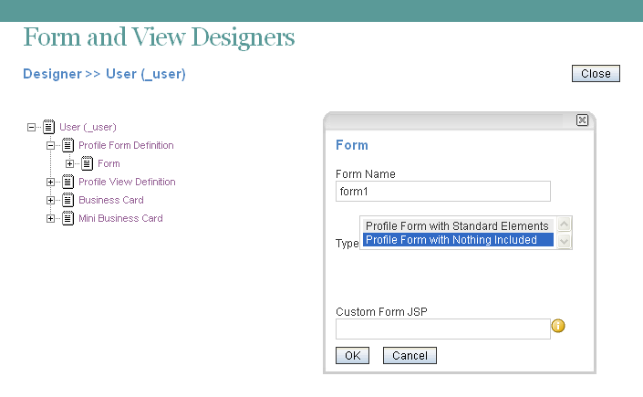This screenshot has height=397, width=643.
Task: Select Profile Form with Nothing Included
Action: [456, 240]
